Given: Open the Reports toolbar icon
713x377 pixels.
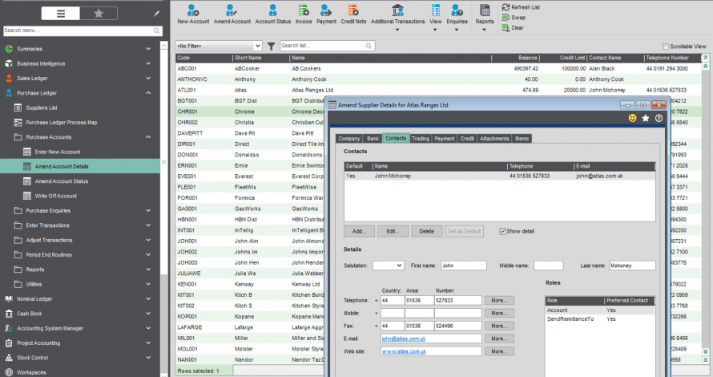Looking at the screenshot, I should (x=484, y=18).
